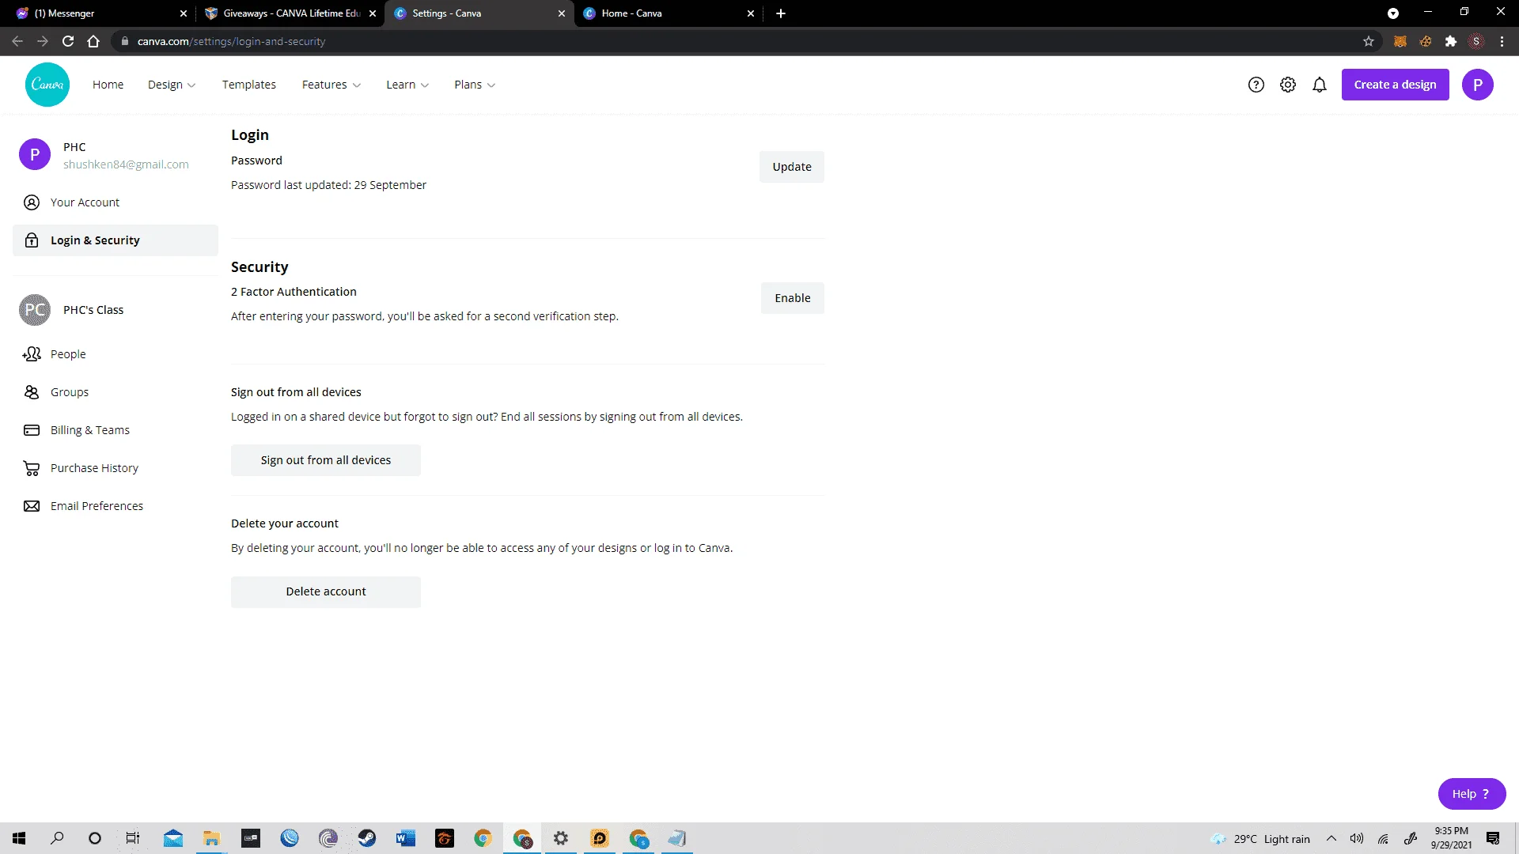Bookmark this page with the star icon
The width and height of the screenshot is (1519, 854).
[1369, 41]
